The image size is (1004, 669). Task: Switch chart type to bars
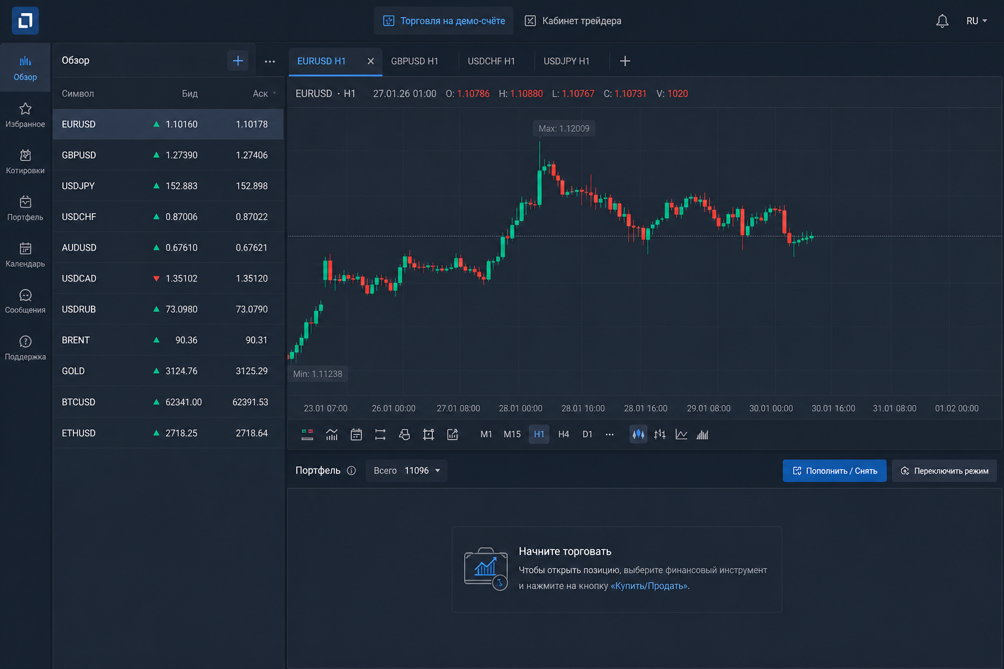coord(660,434)
